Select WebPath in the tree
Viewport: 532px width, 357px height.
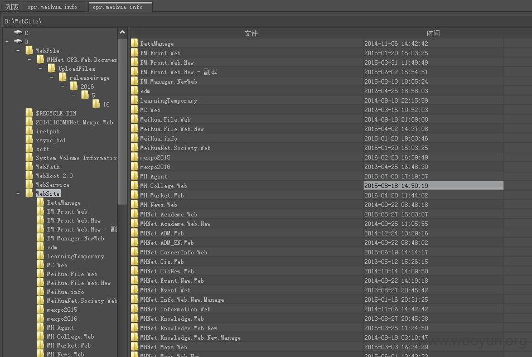[48, 167]
